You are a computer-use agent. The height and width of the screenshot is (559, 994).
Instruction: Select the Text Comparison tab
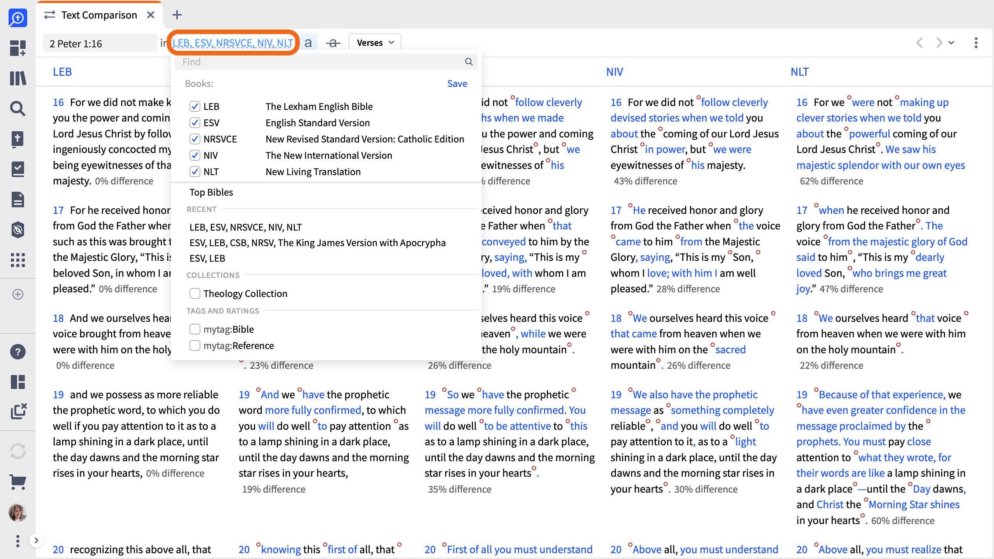99,15
